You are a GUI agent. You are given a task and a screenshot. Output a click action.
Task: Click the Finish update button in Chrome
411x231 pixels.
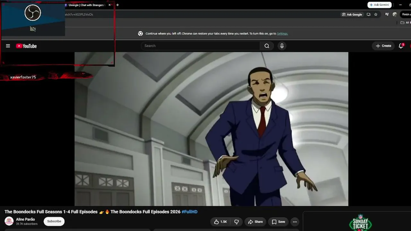pyautogui.click(x=406, y=14)
